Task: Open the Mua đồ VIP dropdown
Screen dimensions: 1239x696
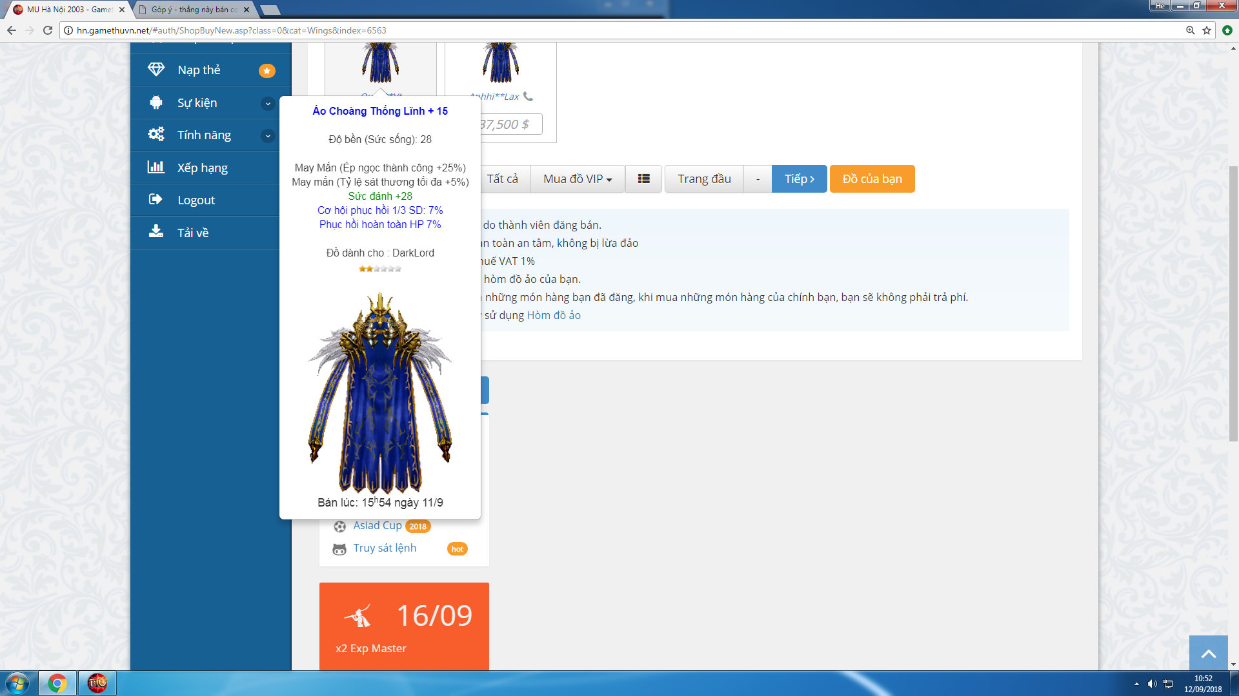Action: point(578,179)
